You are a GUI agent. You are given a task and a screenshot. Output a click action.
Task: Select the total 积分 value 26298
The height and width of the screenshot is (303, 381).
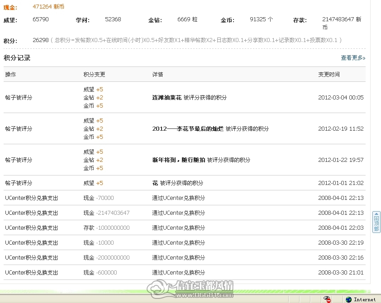[x=41, y=40]
